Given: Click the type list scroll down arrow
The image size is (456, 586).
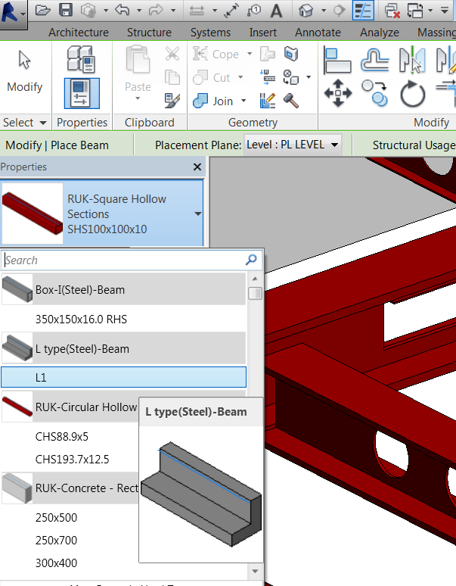Looking at the screenshot, I should 255,571.
